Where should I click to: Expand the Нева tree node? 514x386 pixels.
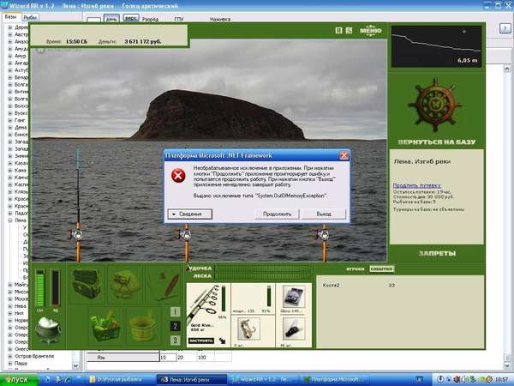coord(9,306)
